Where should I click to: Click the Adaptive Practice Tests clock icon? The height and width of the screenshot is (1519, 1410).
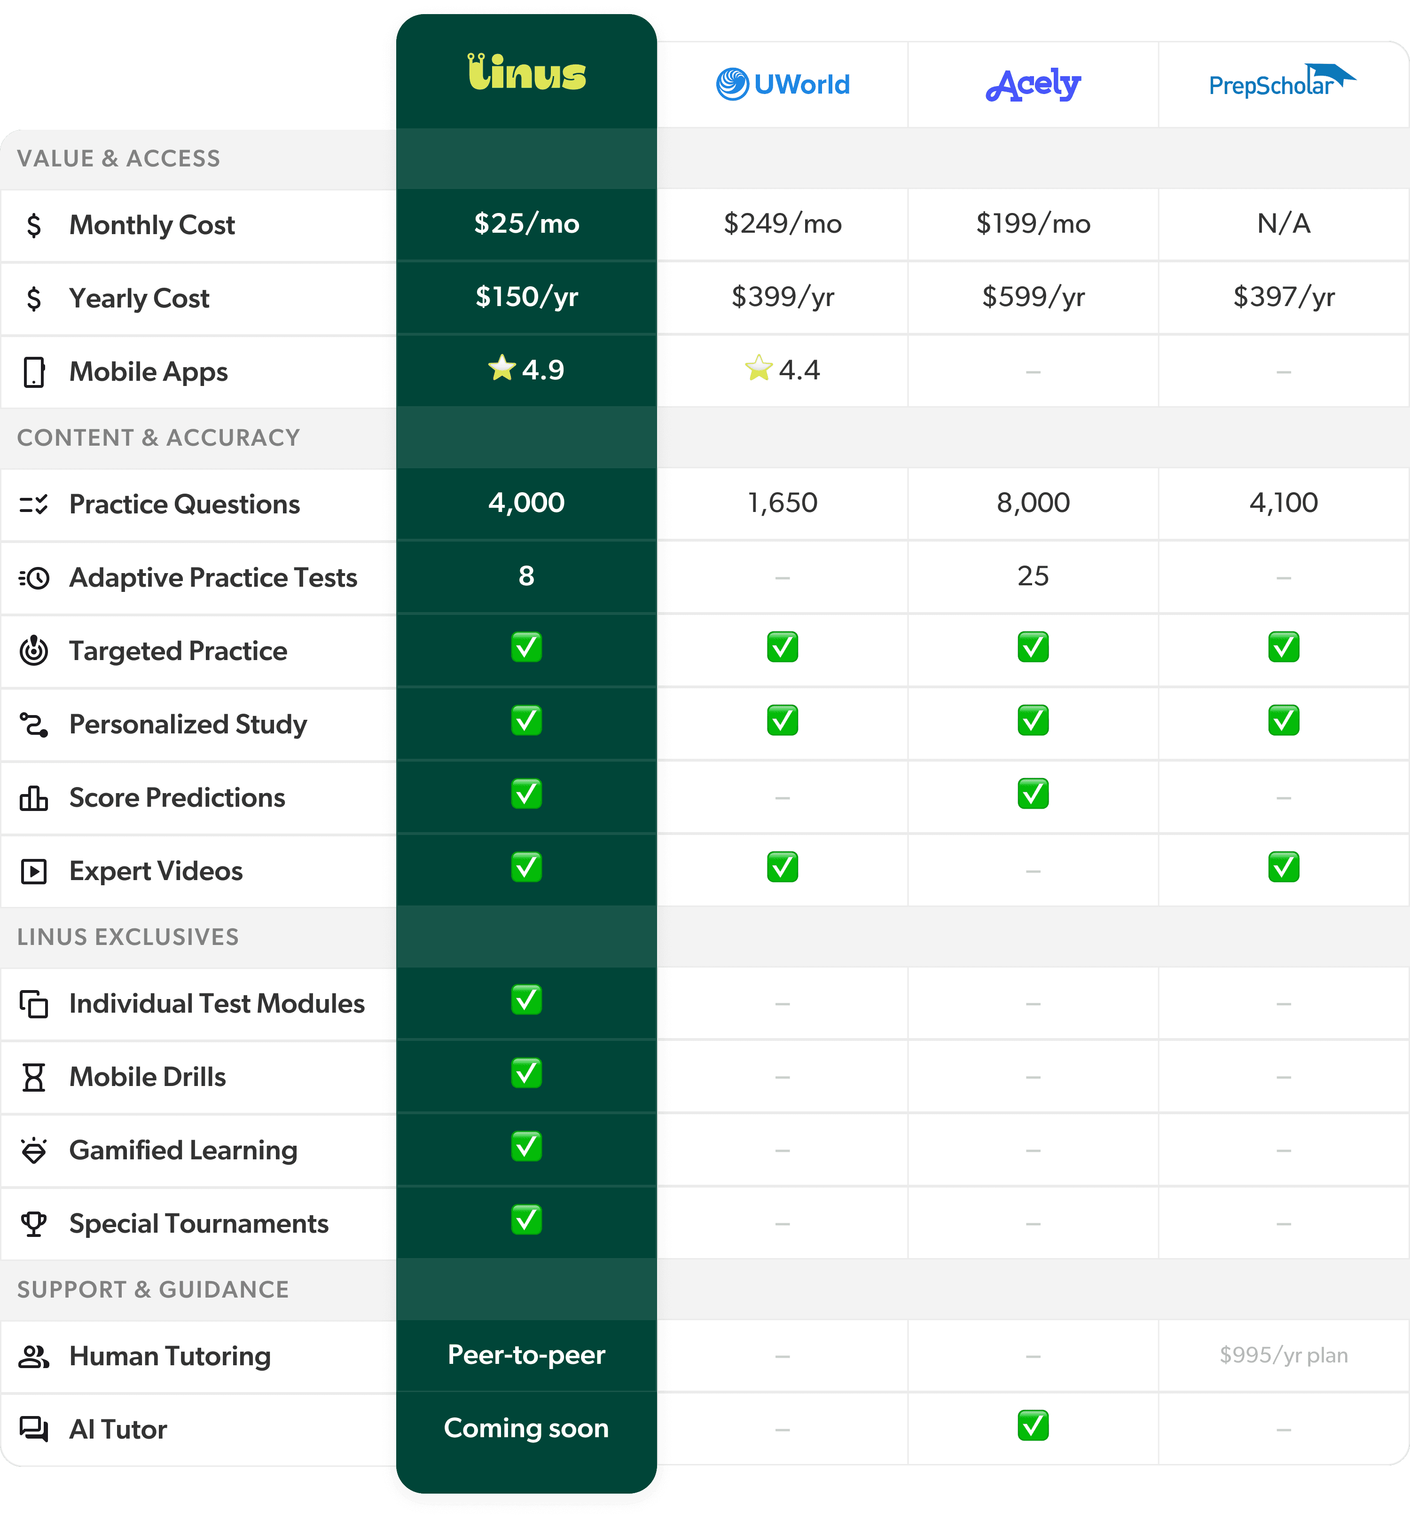click(x=33, y=578)
